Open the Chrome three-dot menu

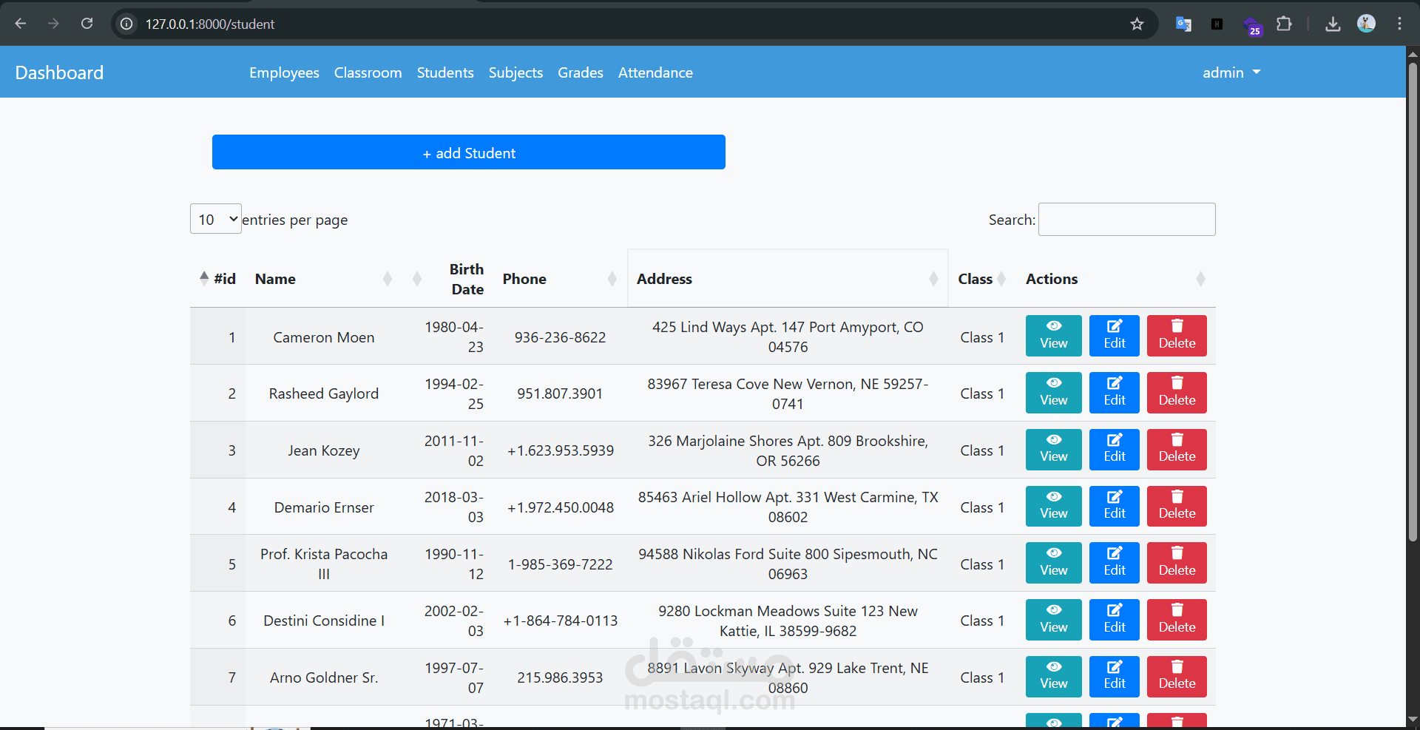(x=1399, y=24)
